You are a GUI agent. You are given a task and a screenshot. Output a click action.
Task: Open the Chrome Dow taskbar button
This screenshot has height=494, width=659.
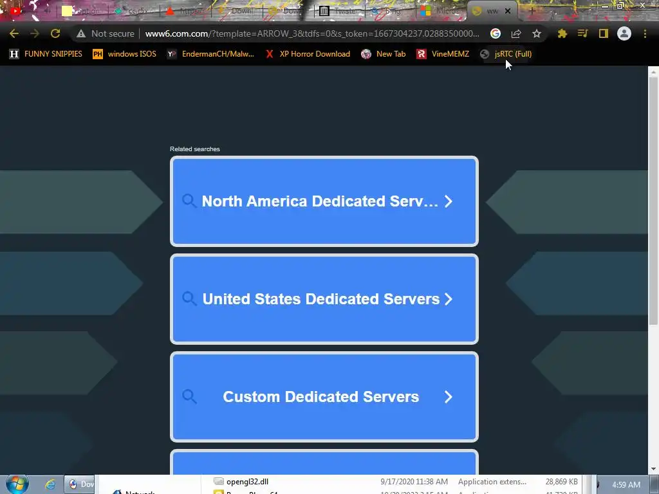click(79, 484)
